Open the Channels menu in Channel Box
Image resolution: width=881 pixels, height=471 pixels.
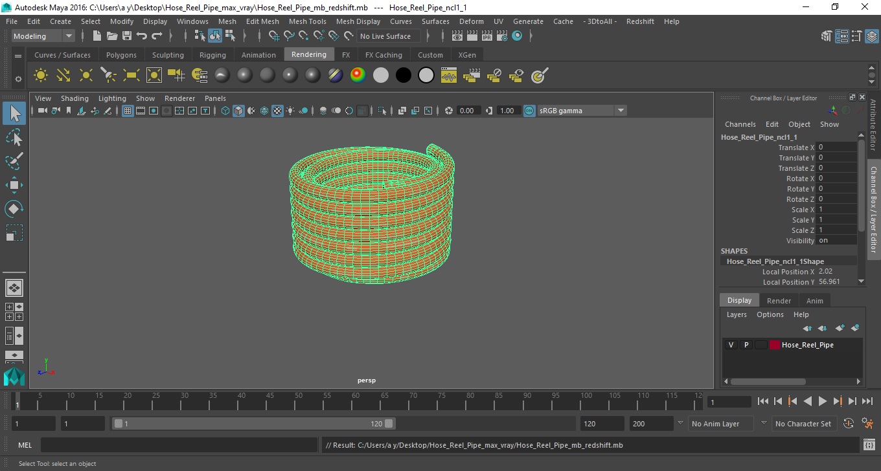740,124
